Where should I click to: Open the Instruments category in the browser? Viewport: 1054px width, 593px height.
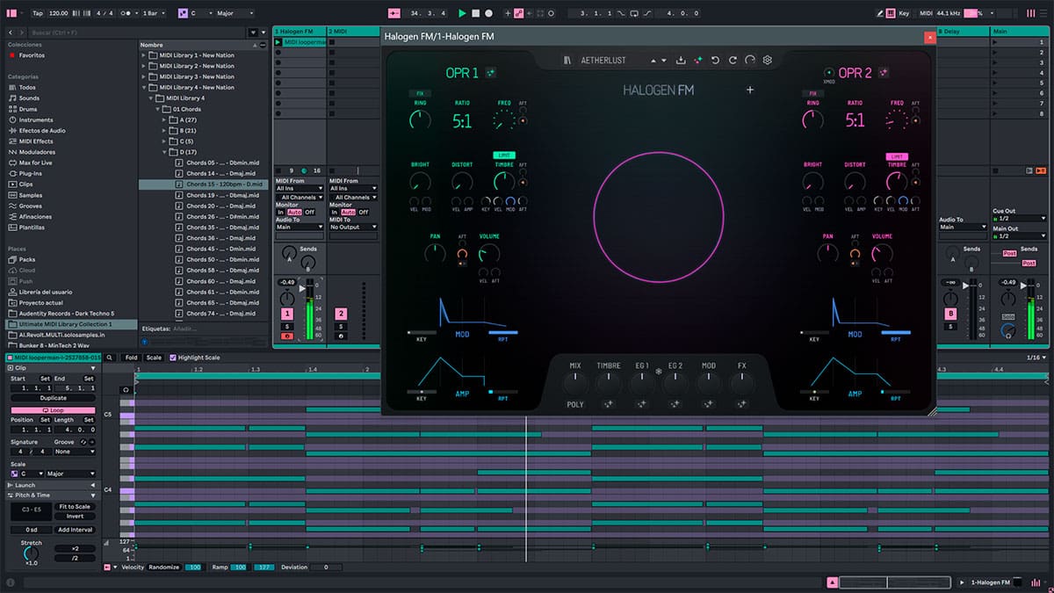tap(36, 119)
